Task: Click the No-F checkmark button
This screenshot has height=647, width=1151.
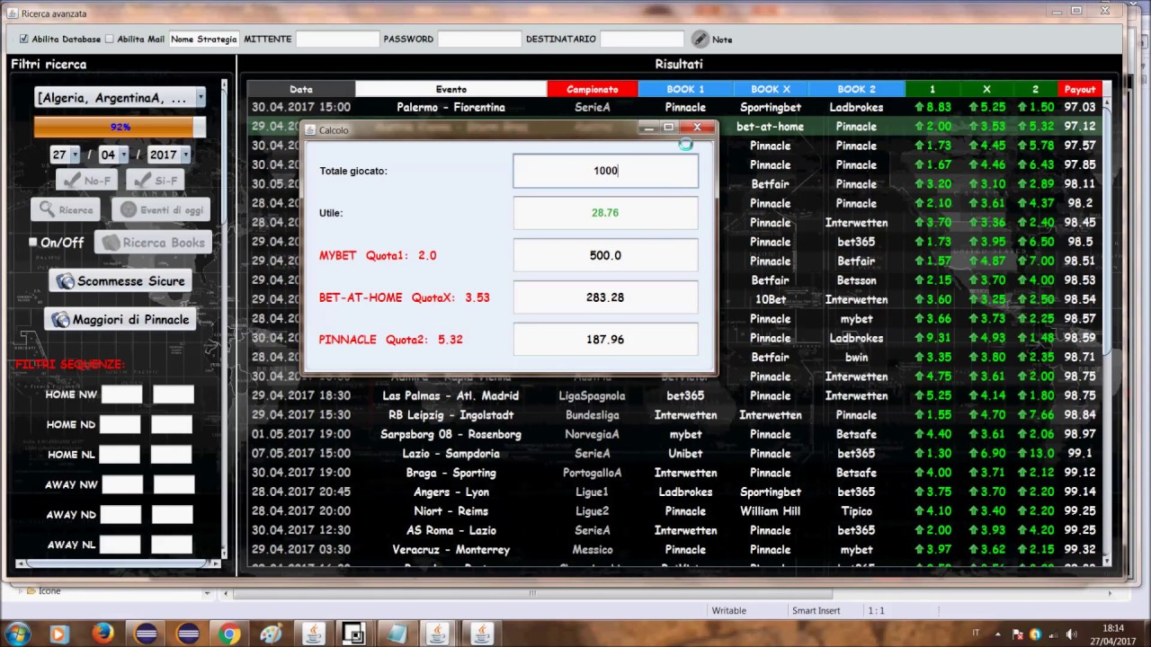Action: click(86, 180)
